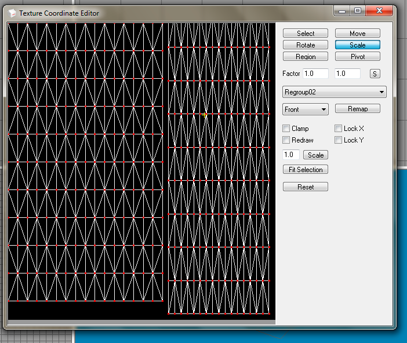Screen dimensions: 407x343
Task: Click the second Factor input field
Action: click(x=347, y=74)
